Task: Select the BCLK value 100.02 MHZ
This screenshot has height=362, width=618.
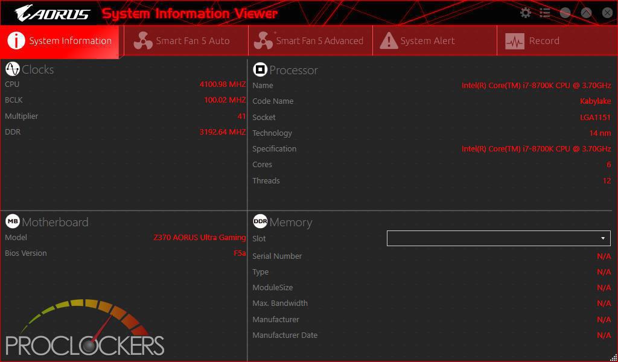Action: 225,100
